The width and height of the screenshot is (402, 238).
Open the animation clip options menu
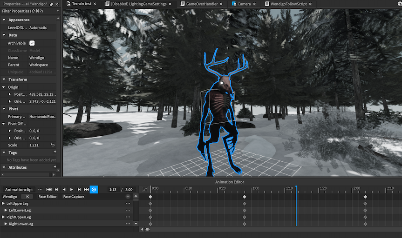click(x=40, y=189)
